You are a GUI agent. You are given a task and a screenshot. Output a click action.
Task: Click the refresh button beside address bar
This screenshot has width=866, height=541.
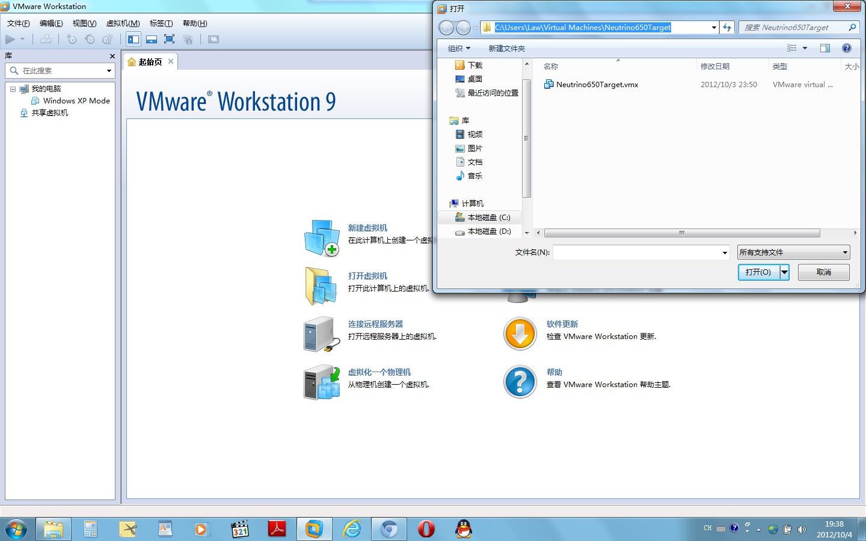pyautogui.click(x=727, y=28)
